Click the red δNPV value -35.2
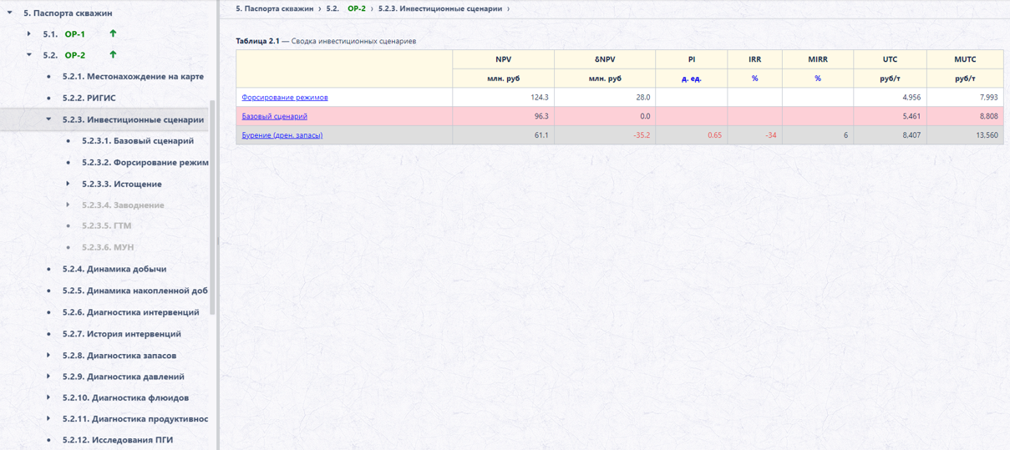Viewport: 1010px width, 450px height. pos(641,135)
